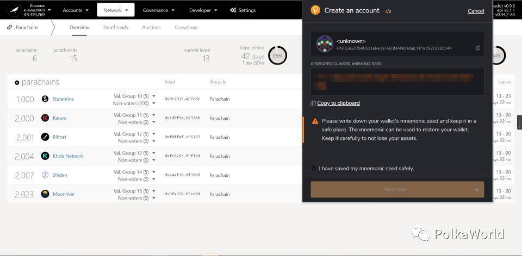
Task: Click the Next step button
Action: (x=397, y=189)
